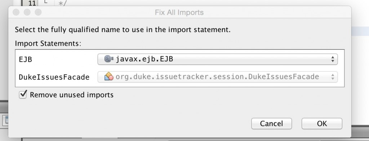This screenshot has height=141, width=369.
Task: Click the up-down arrows of the EJB dropdown
Action: point(332,59)
